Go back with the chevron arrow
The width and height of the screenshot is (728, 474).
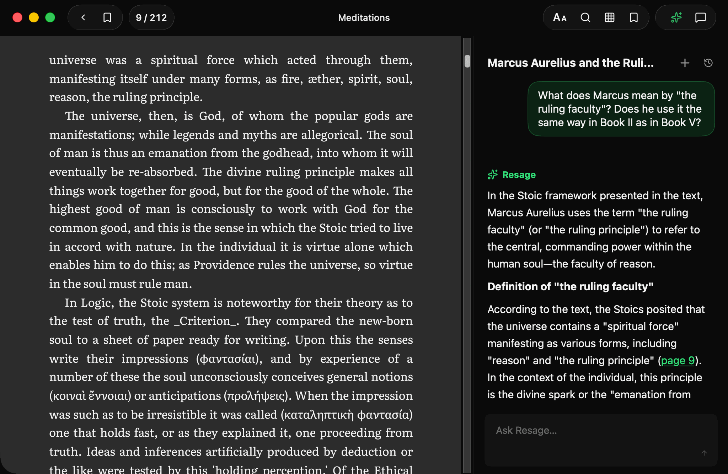83,17
